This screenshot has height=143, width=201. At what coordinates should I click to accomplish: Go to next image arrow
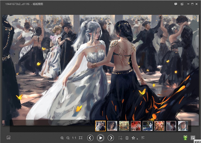click(x=111, y=138)
